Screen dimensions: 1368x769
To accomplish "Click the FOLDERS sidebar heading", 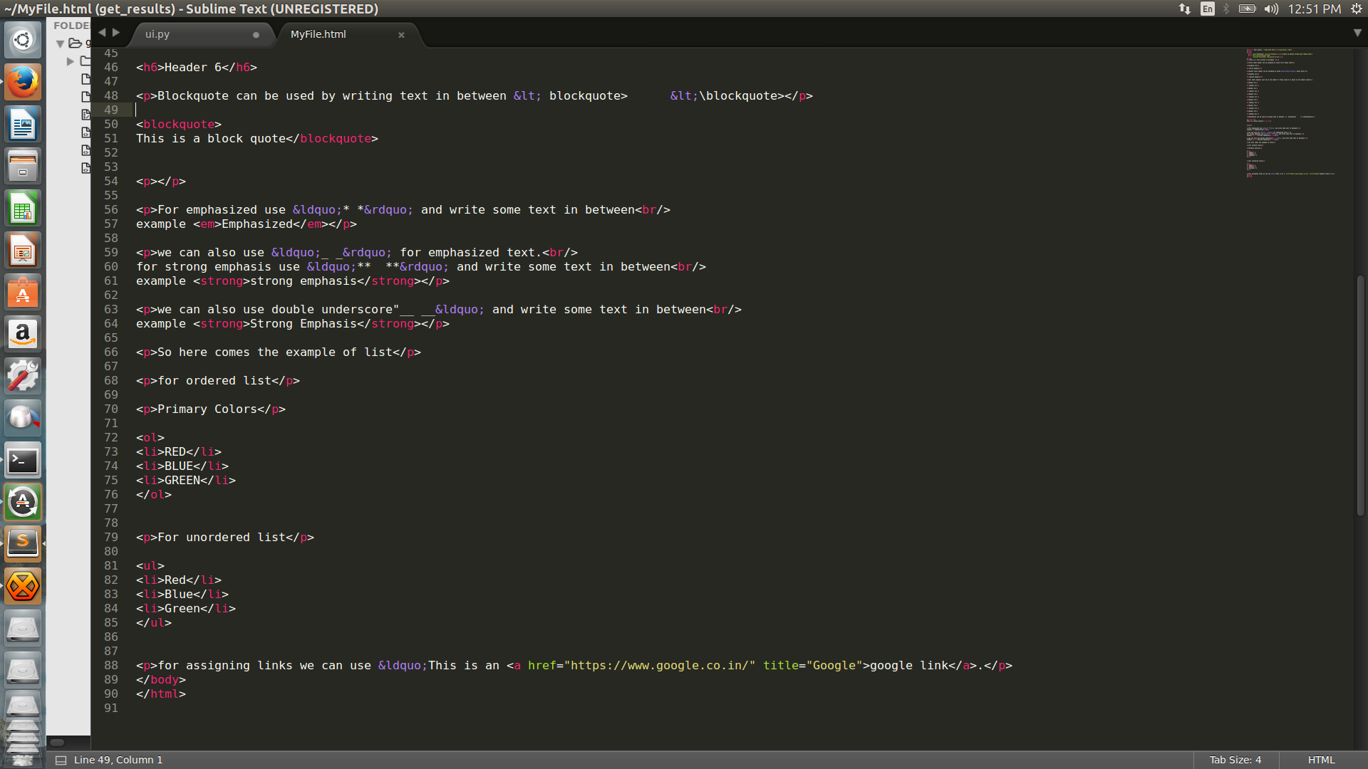I will pyautogui.click(x=71, y=26).
